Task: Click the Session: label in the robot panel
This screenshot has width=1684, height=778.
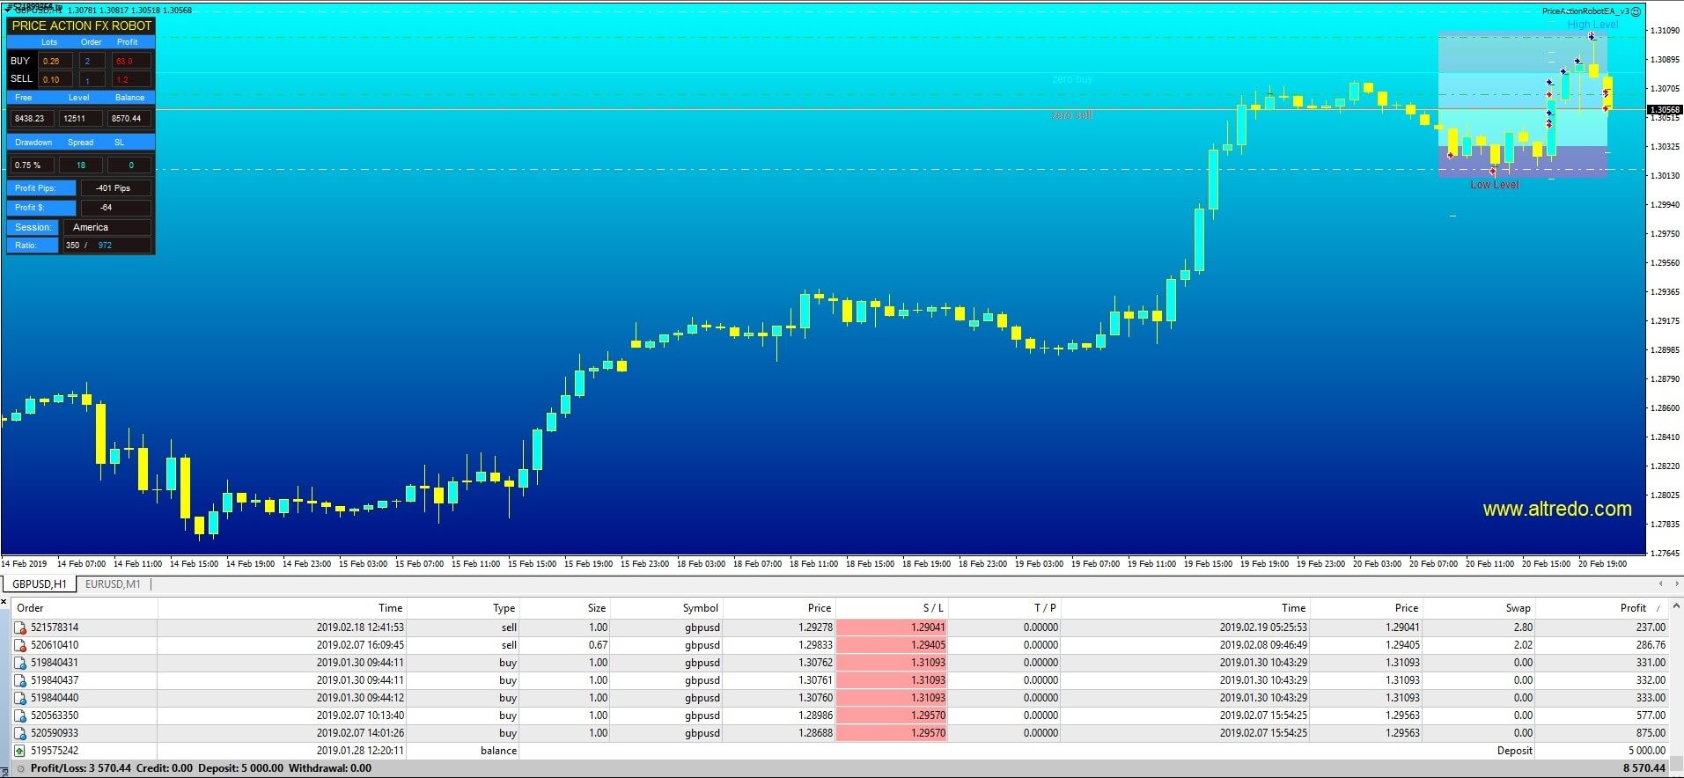Action: pyautogui.click(x=33, y=227)
